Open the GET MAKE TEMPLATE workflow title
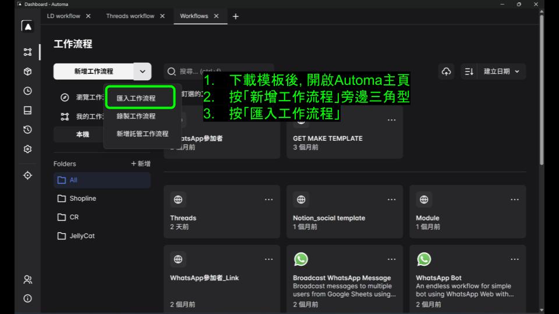The height and width of the screenshot is (314, 559). coord(328,138)
